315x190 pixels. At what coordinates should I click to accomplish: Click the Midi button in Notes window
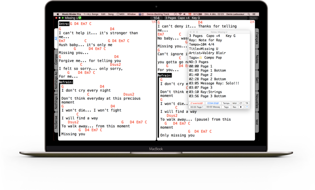coord(234,103)
